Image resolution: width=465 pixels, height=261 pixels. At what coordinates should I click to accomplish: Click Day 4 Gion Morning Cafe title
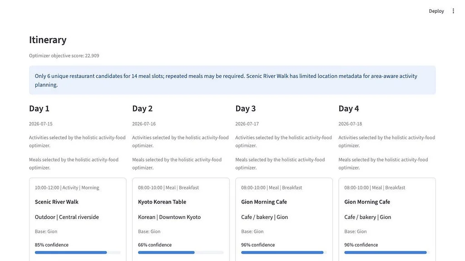click(x=367, y=202)
